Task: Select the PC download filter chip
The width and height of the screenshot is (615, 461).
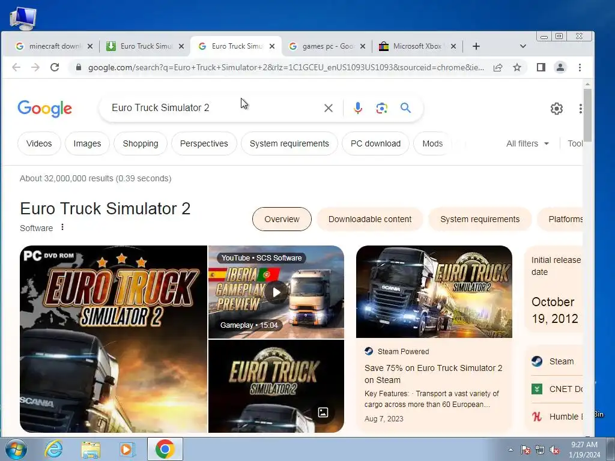Action: point(375,143)
